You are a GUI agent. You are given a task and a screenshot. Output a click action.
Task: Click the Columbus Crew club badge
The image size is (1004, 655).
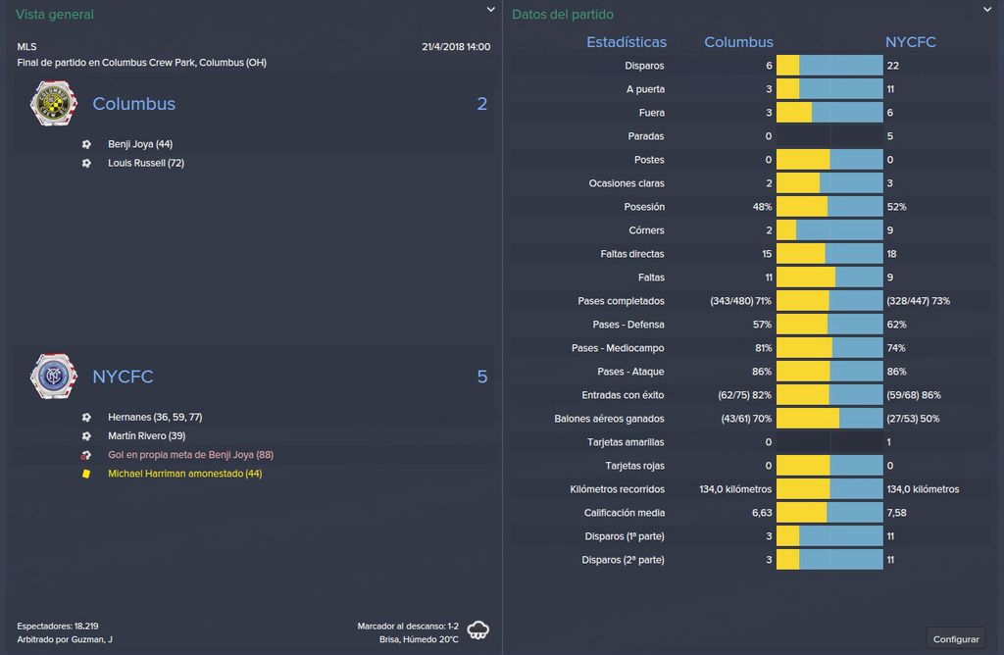(54, 103)
